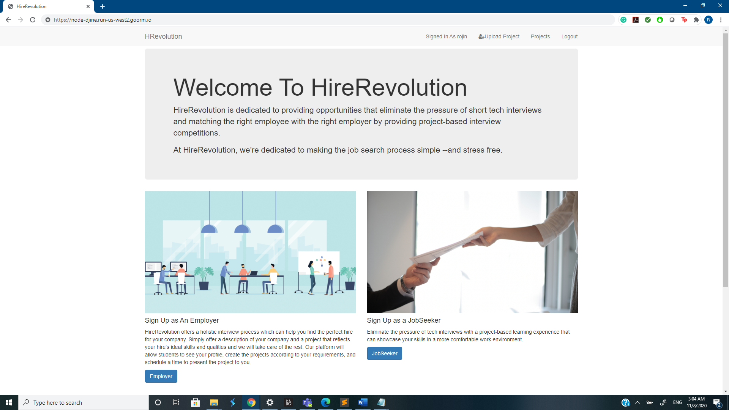This screenshot has width=729, height=410.
Task: Click the office illustration employer image
Action: click(250, 252)
